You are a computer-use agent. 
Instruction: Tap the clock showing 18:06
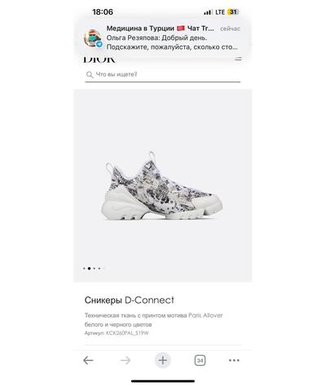click(x=103, y=12)
